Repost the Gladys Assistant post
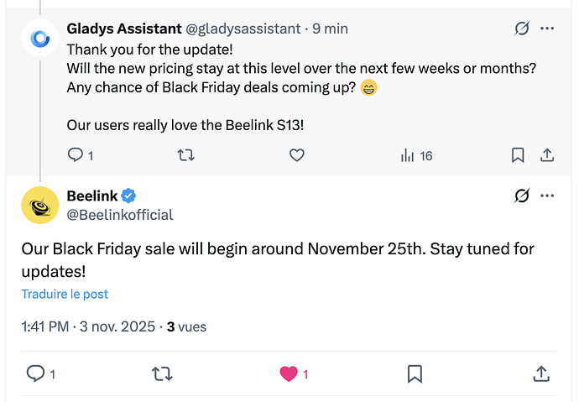The image size is (579, 402). pyautogui.click(x=186, y=155)
